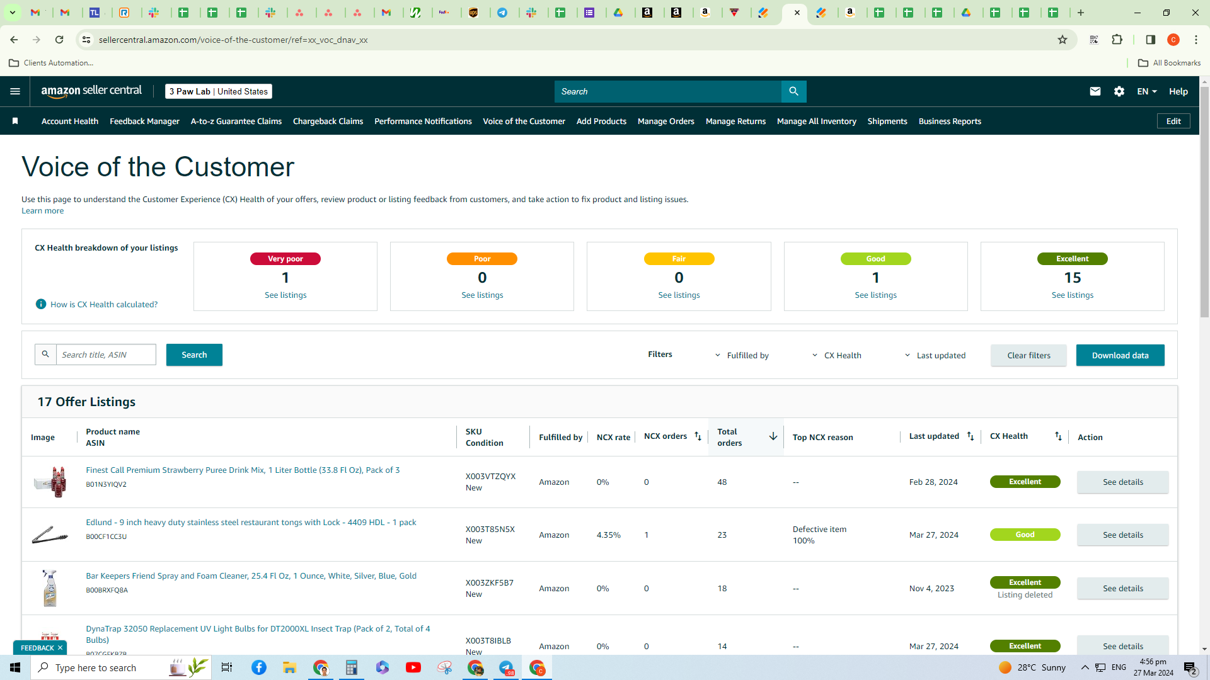Click the Download data button

coord(1120,355)
